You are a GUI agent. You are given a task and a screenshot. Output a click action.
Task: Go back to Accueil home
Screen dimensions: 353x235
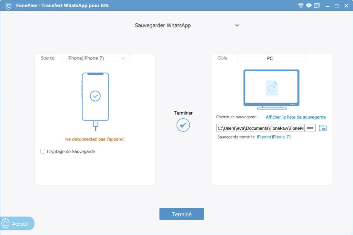pos(17,224)
